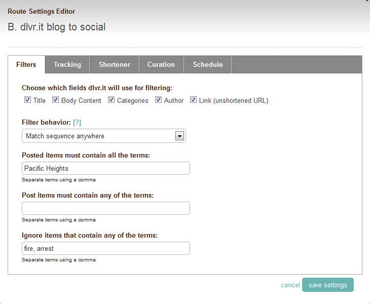The width and height of the screenshot is (370, 304).
Task: Click 'Ignore items that contain any' label
Action: pyautogui.click(x=90, y=236)
